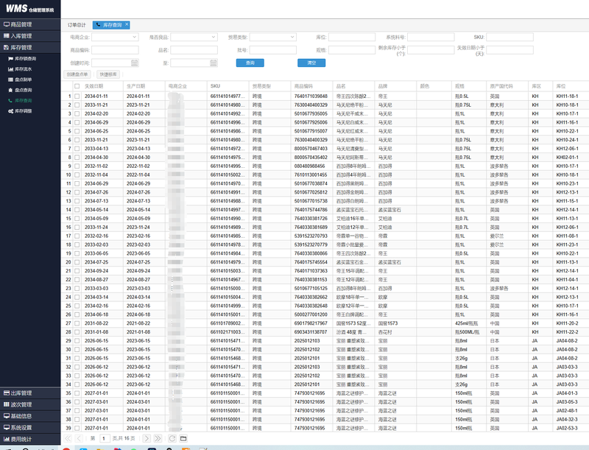
Task: Check row 21 checkbox dated 2034-09-24
Action: pyautogui.click(x=77, y=271)
